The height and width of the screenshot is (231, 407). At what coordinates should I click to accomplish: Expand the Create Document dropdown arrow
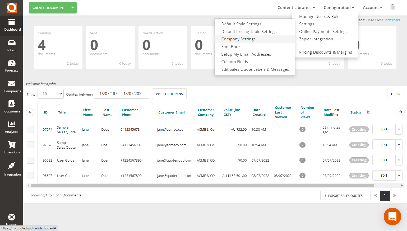(72, 8)
